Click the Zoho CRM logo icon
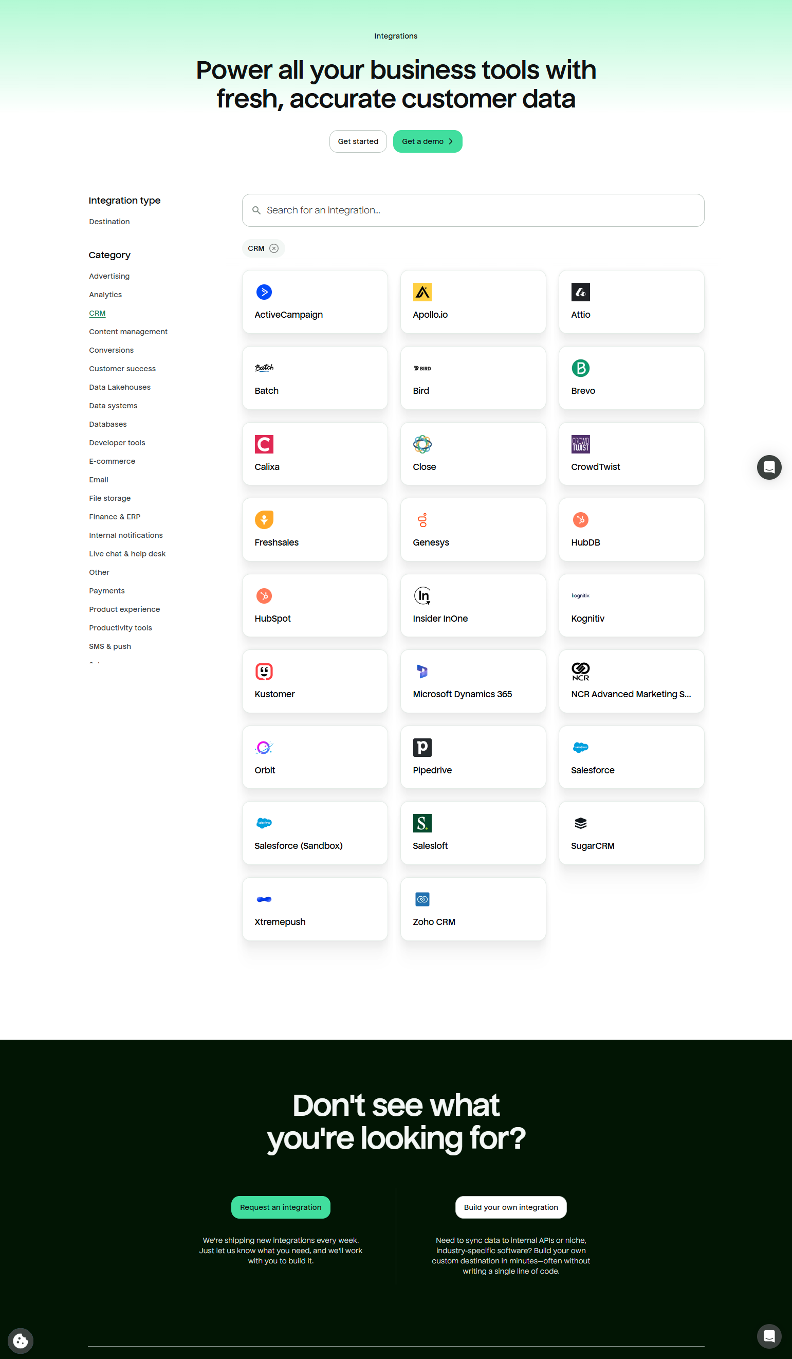Screen dimensions: 792x1359 pyautogui.click(x=422, y=899)
